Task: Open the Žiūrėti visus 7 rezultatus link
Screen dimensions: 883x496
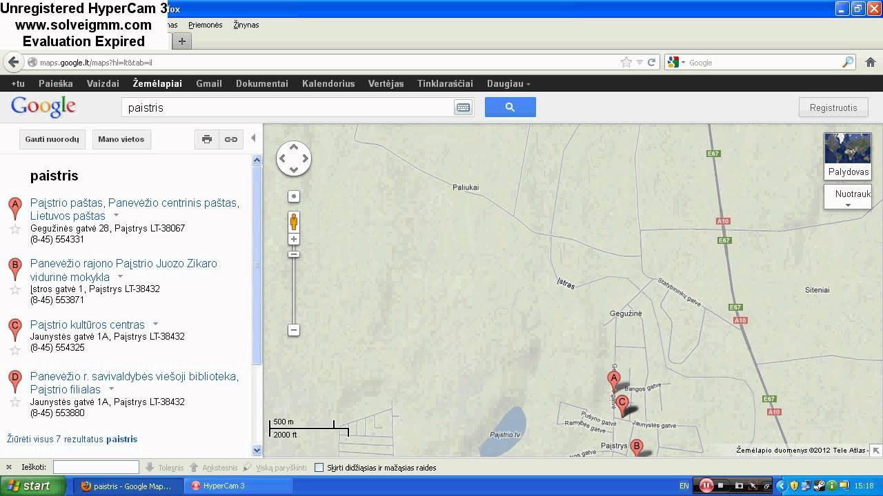Action: [x=72, y=439]
